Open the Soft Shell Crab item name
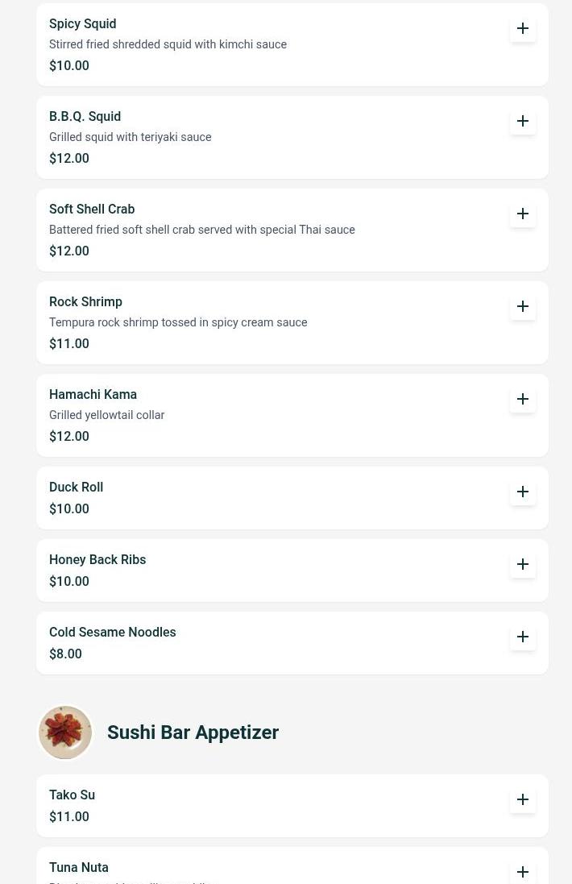 point(92,210)
